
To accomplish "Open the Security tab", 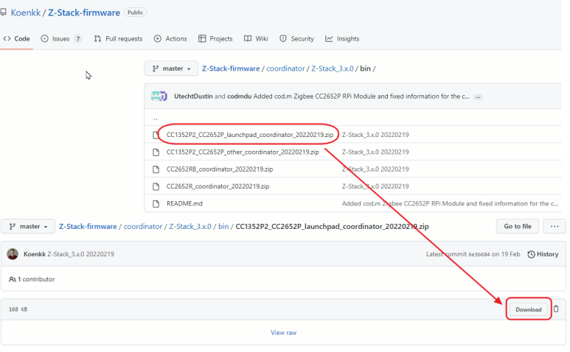I will (x=296, y=39).
